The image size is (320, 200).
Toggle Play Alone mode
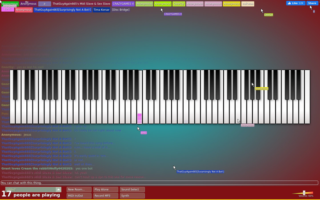pyautogui.click(x=106, y=190)
